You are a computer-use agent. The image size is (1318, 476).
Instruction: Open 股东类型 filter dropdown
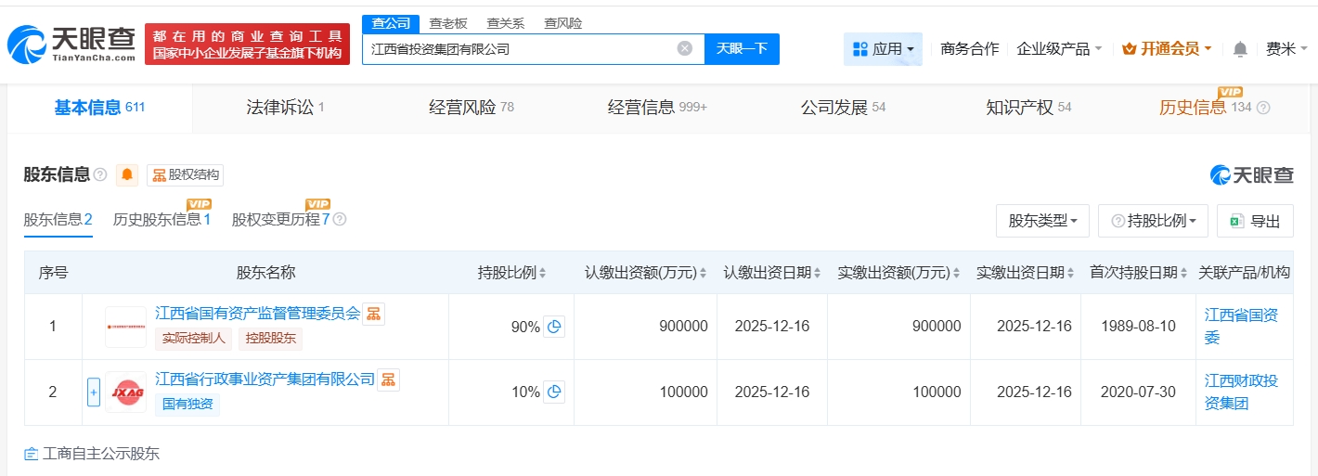[1042, 221]
